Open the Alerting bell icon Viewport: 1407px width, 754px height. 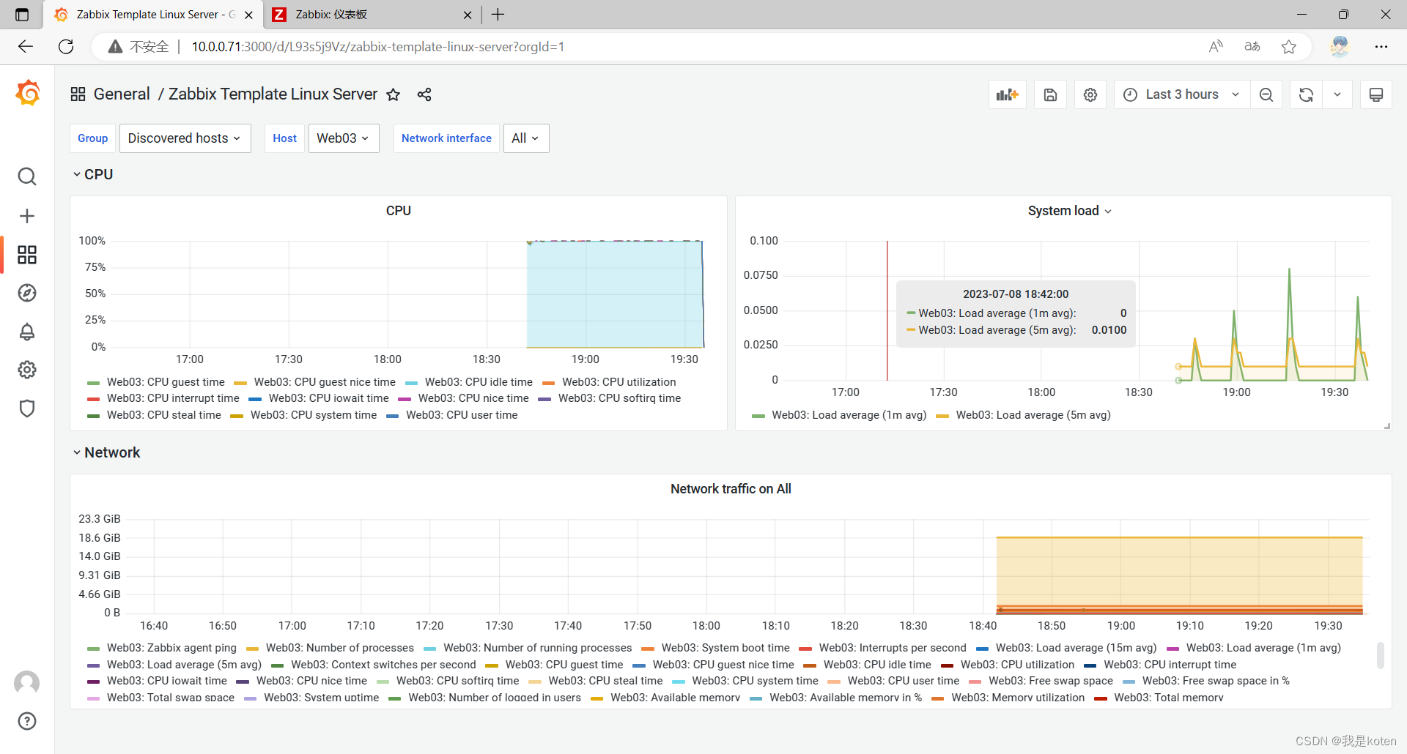click(27, 332)
